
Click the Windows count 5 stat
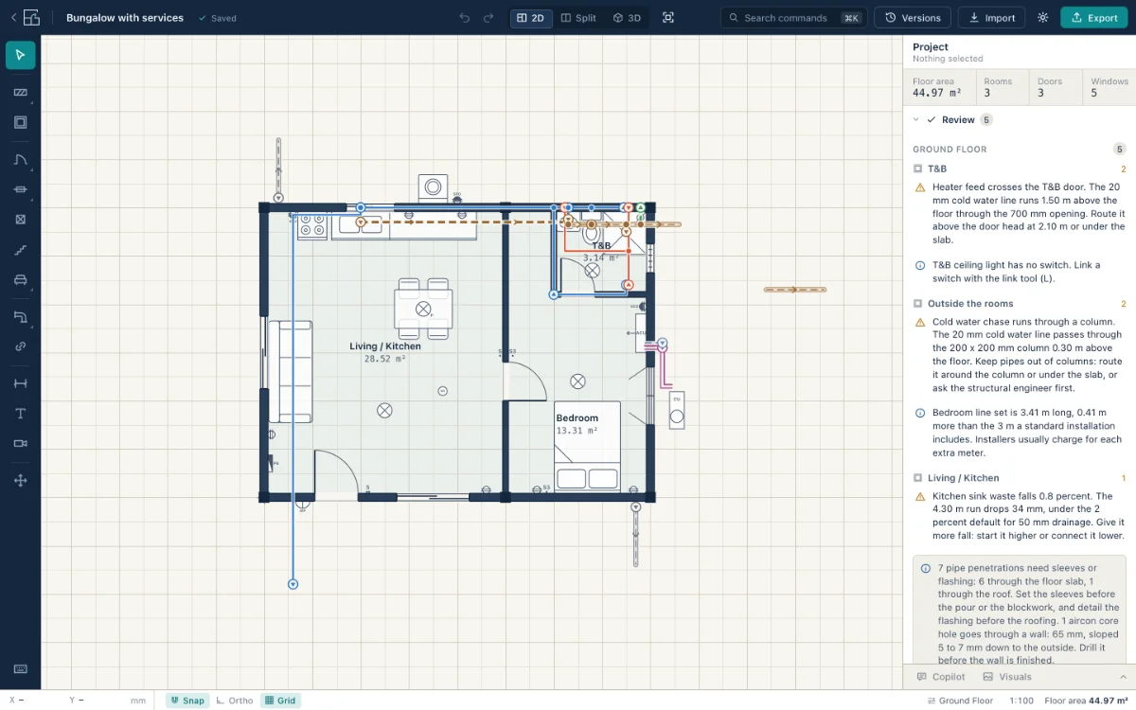1109,87
